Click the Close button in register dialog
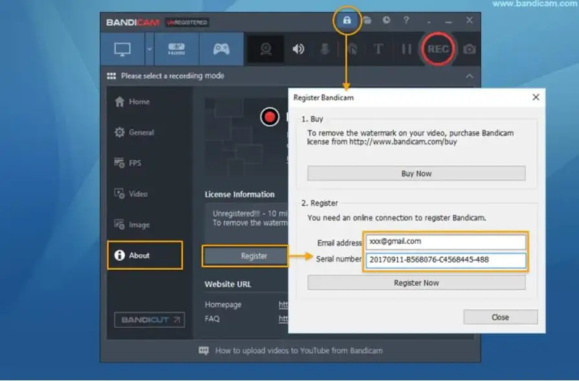The width and height of the screenshot is (579, 381). click(500, 317)
